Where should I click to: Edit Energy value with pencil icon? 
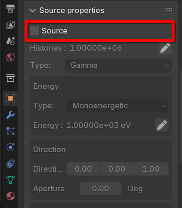pyautogui.click(x=162, y=125)
